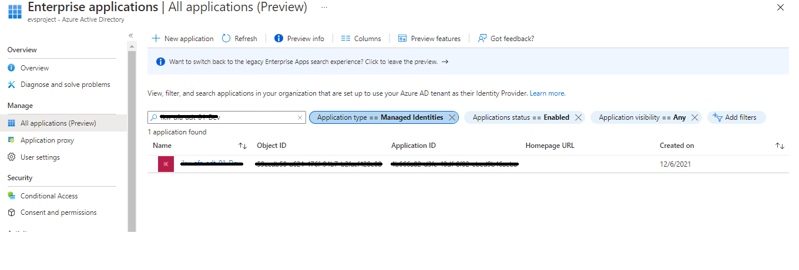
Task: Select All applications (Preview) in sidebar
Action: (x=63, y=123)
